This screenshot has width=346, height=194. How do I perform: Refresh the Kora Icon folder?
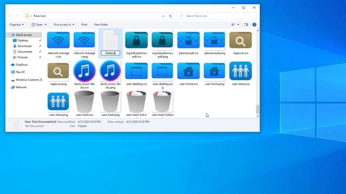point(170,16)
